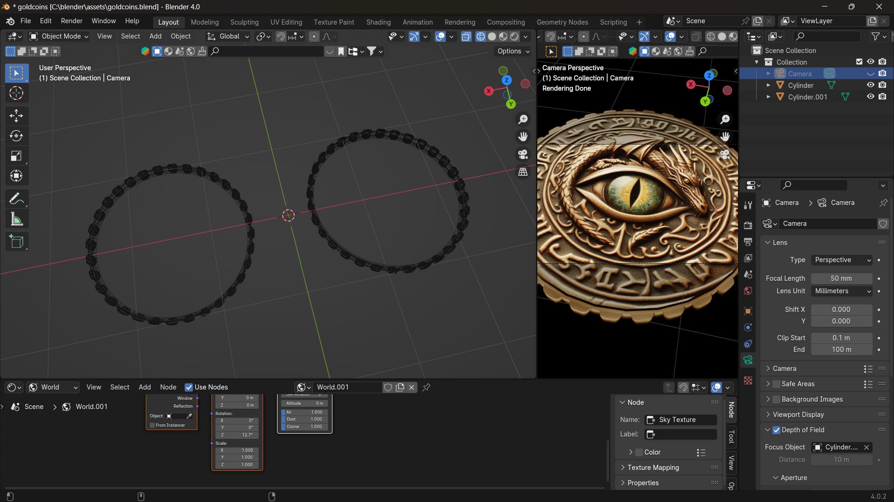Open the World properties tab

tap(748, 291)
